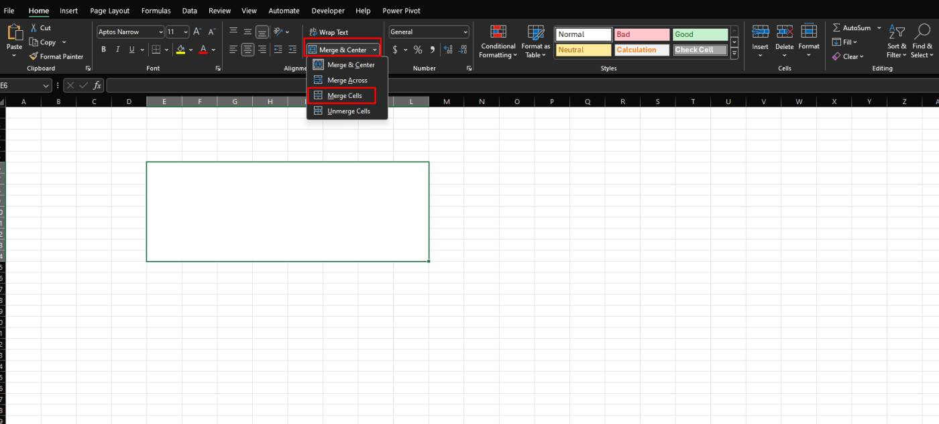Click the Cut scissors button
Image resolution: width=939 pixels, height=424 pixels.
(x=40, y=28)
